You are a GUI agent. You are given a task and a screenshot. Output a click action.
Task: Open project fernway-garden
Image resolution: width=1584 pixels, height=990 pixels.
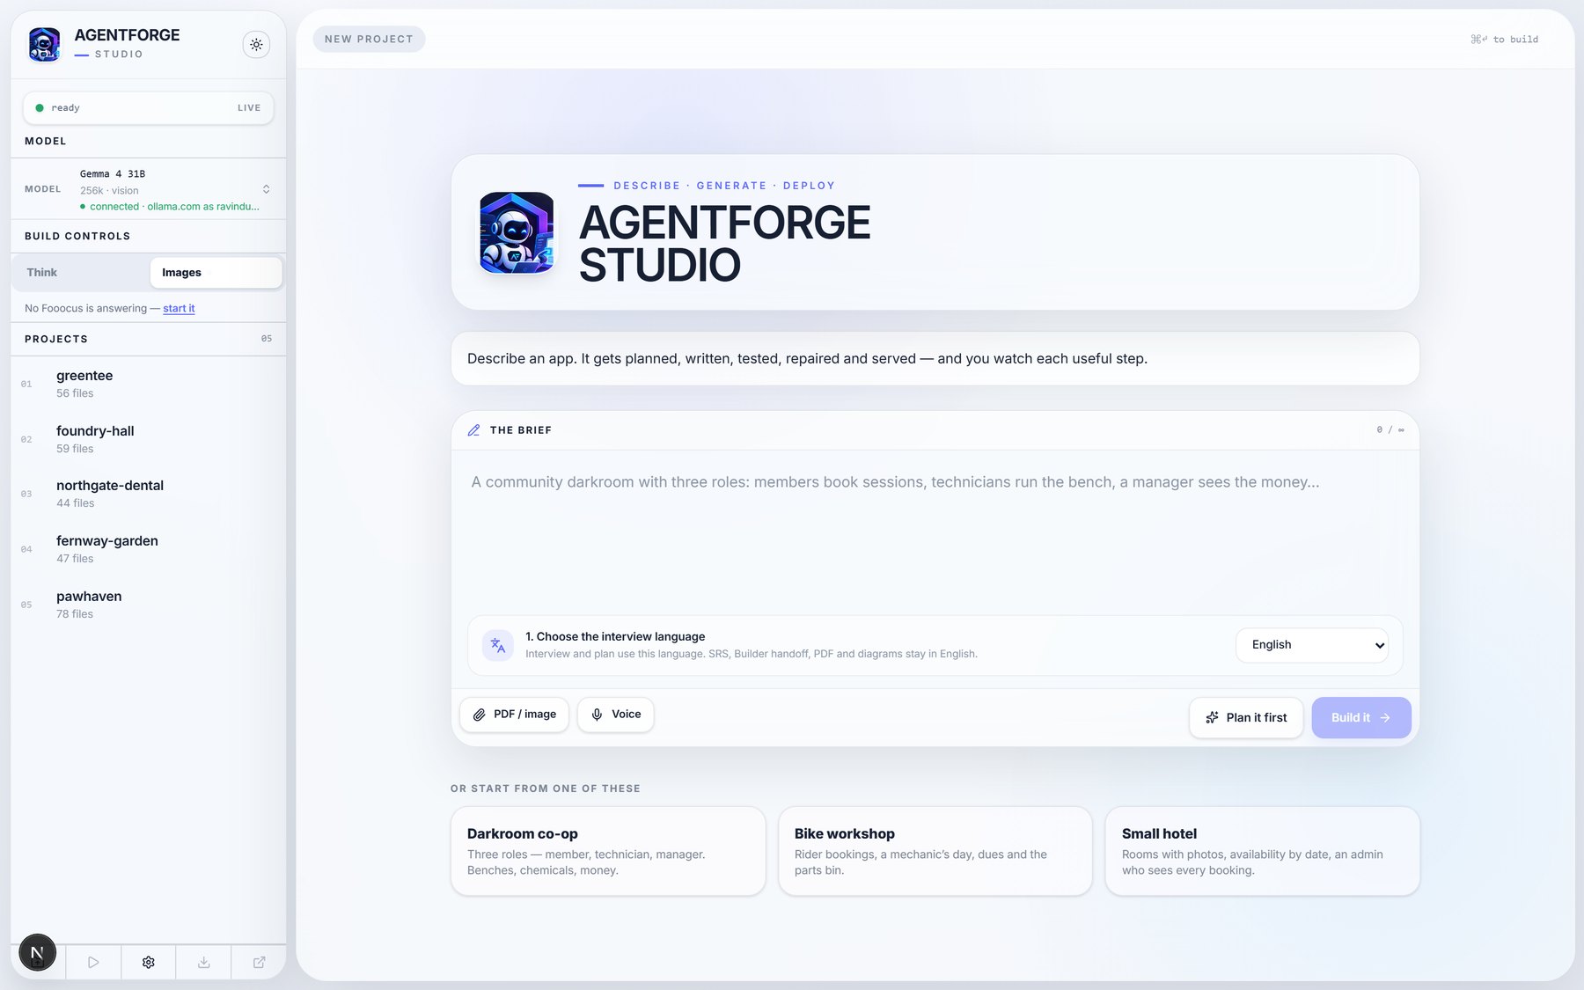point(148,549)
